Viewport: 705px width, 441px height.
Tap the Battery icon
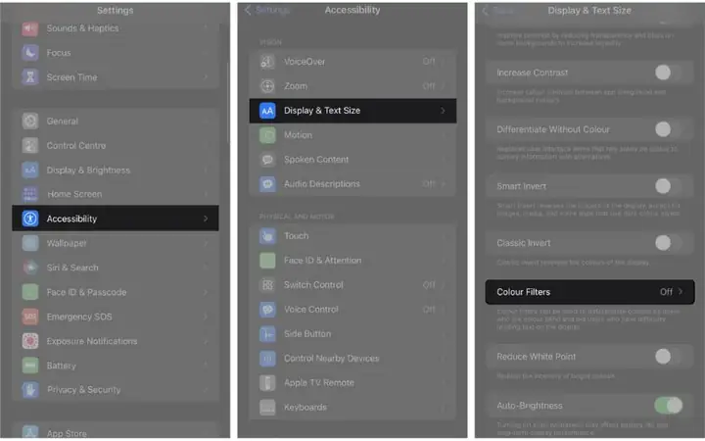click(x=30, y=366)
